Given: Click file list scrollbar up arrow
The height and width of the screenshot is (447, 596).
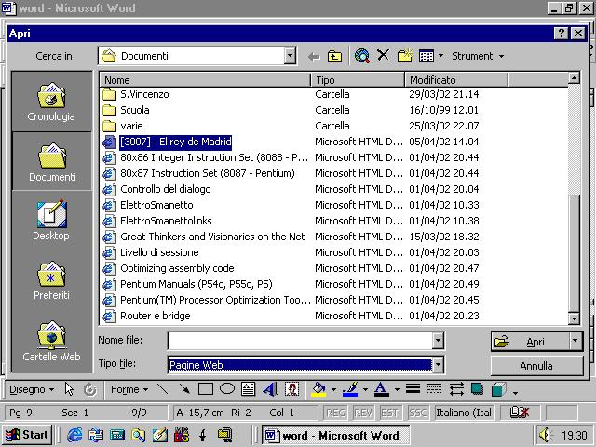Looking at the screenshot, I should pyautogui.click(x=574, y=78).
